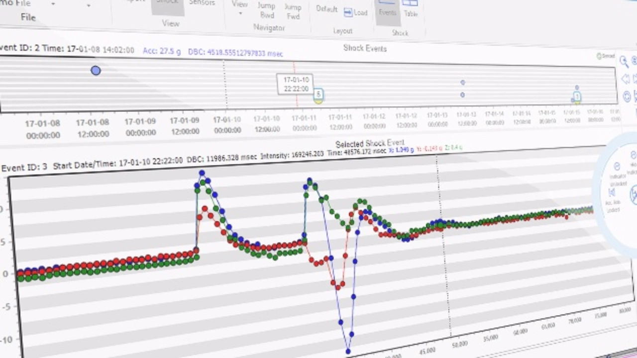Select the shock event cluster marker labeled 1
Image resolution: width=637 pixels, height=358 pixels.
click(x=577, y=97)
